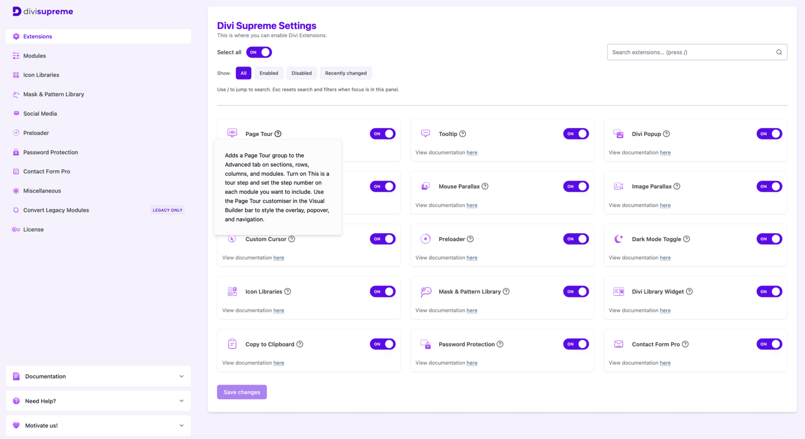Image resolution: width=805 pixels, height=439 pixels.
Task: Focus the Search extensions input field
Action: tap(697, 52)
